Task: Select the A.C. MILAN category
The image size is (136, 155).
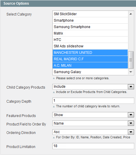Action: 90,66
